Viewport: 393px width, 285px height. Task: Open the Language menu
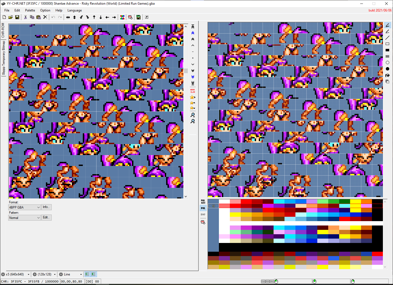pyautogui.click(x=75, y=10)
